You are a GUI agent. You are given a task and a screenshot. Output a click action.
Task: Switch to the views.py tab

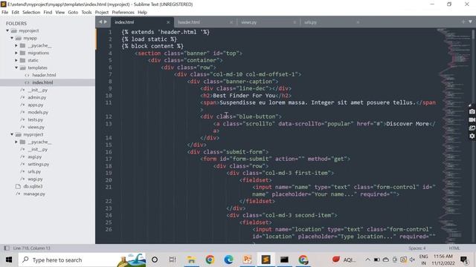coord(248,22)
